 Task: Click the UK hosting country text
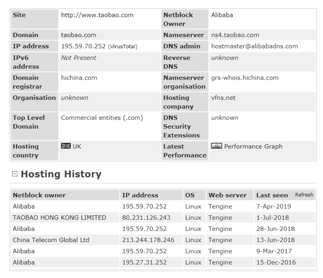(x=77, y=146)
